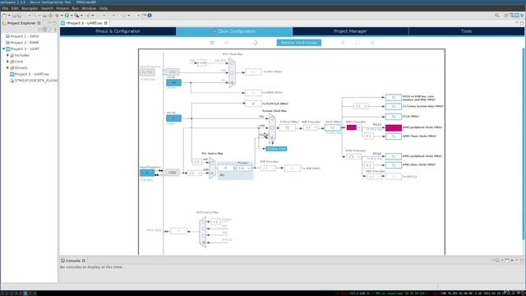Click the Console display selected console icon
The image size is (526, 296).
pyautogui.click(x=498, y=261)
